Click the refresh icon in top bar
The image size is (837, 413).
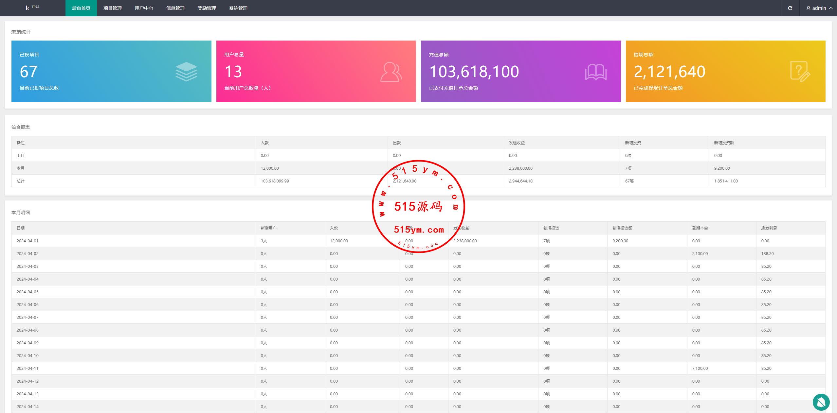[790, 8]
